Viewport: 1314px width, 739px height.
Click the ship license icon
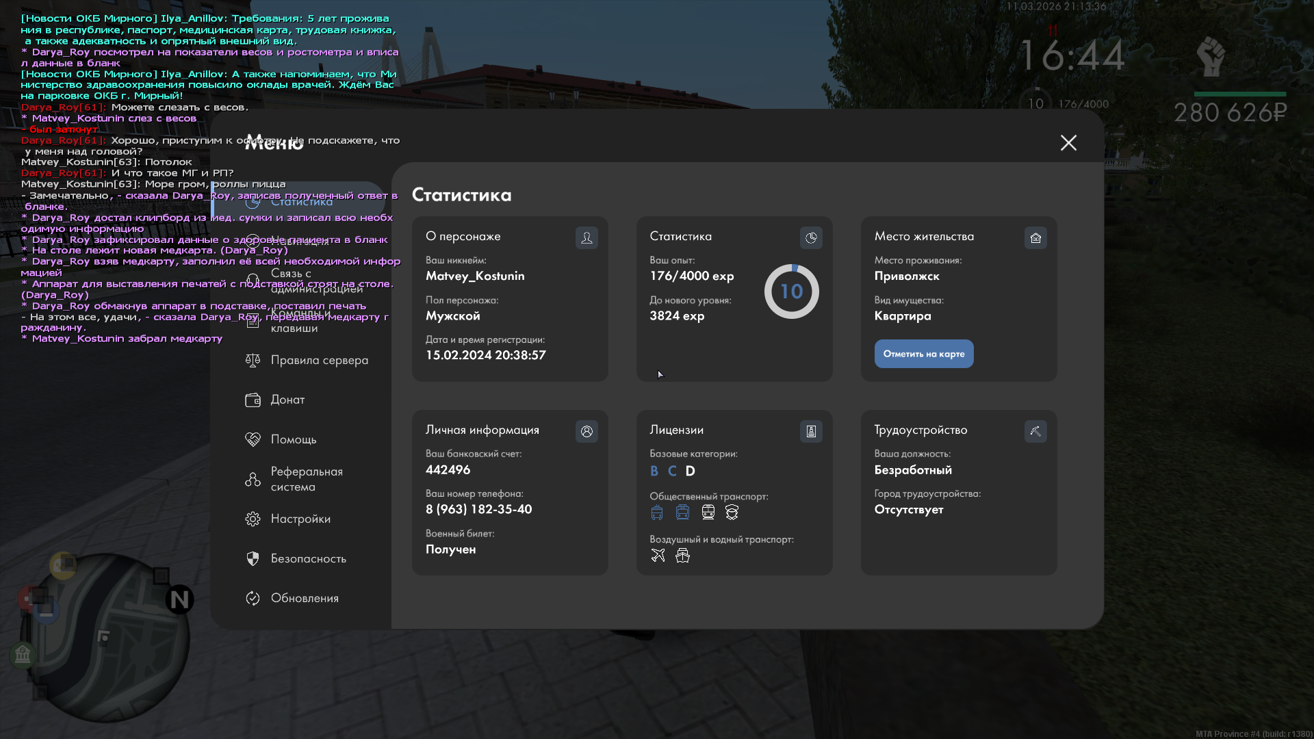[x=682, y=556]
